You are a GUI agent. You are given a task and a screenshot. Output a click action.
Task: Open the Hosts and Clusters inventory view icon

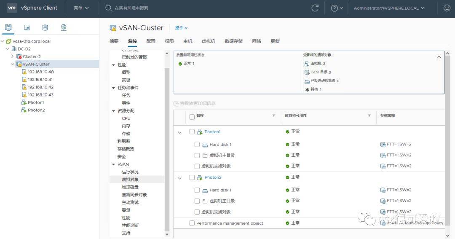point(8,28)
